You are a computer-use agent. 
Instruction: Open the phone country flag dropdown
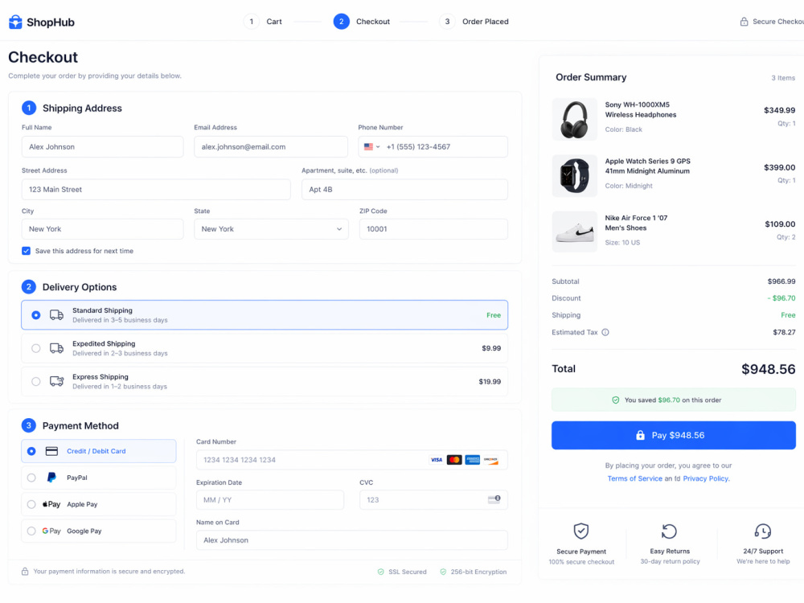(x=371, y=146)
